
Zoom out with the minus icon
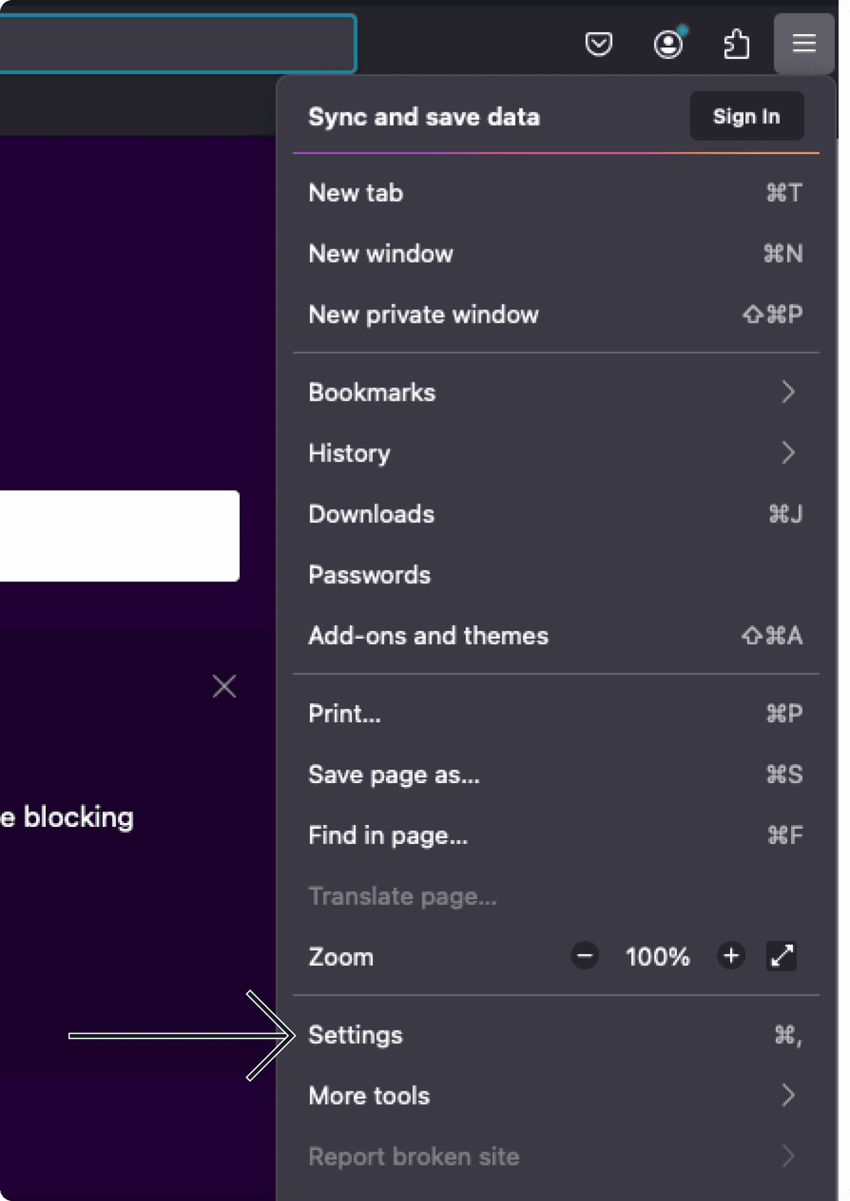(585, 956)
